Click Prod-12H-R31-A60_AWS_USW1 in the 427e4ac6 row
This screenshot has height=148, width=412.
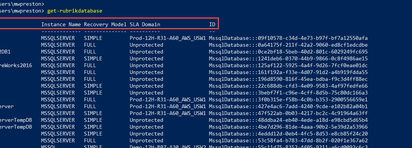pos(167,106)
